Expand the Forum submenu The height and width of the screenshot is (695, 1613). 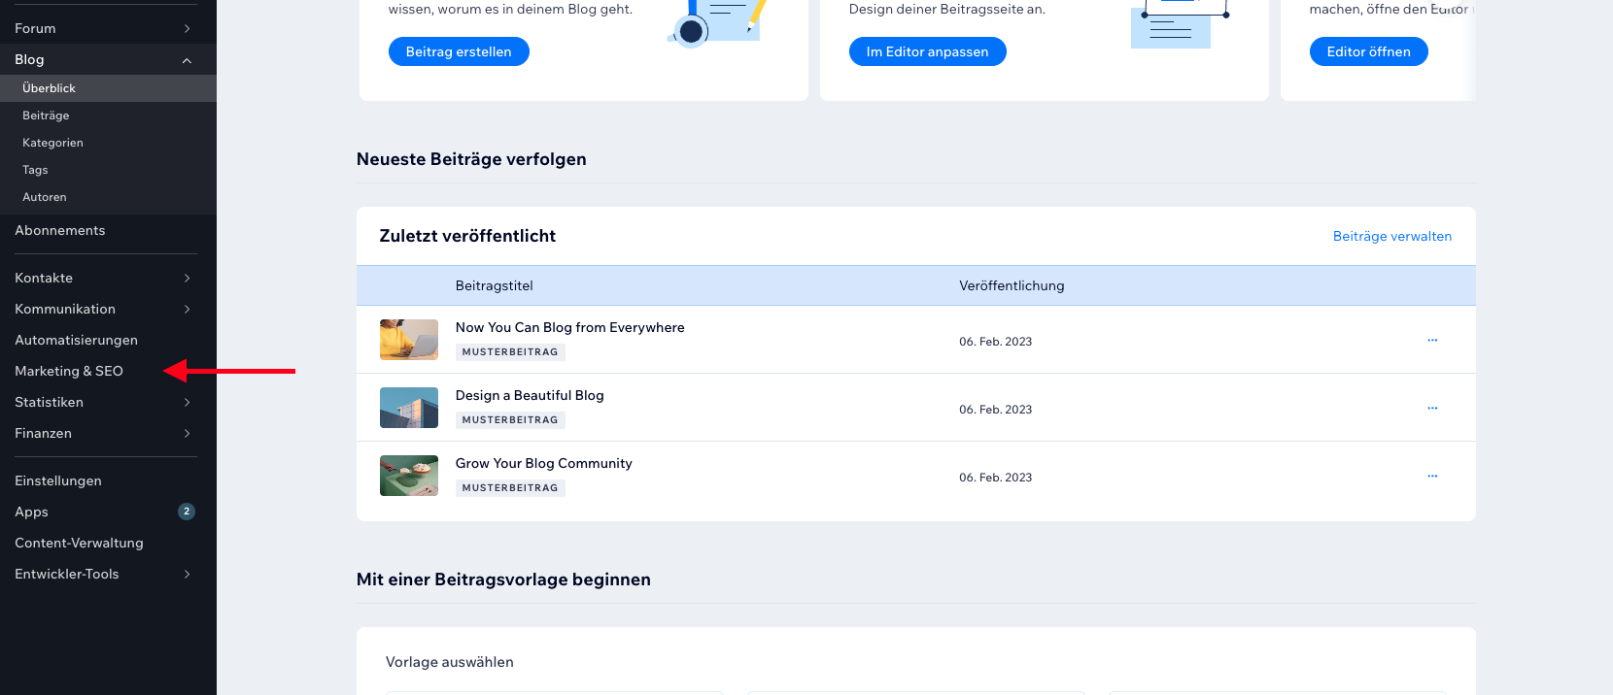(x=187, y=29)
